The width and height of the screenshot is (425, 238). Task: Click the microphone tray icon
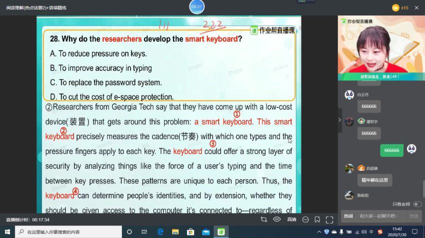coord(341,232)
